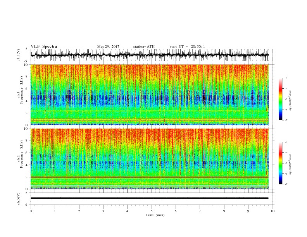Image resolution: width=307 pixels, height=237 pixels.
Task: Click the '6' kHz tick on ch.2 spectrogram
Action: (28, 153)
